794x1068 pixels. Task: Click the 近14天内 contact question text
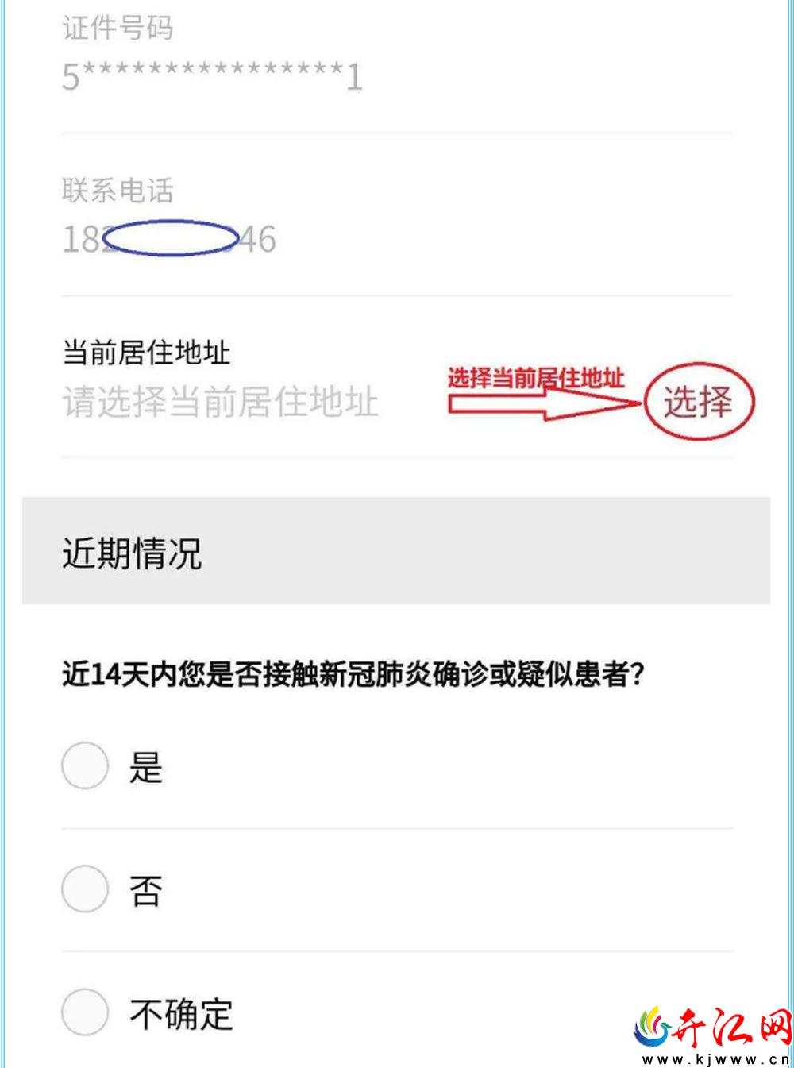tap(353, 674)
